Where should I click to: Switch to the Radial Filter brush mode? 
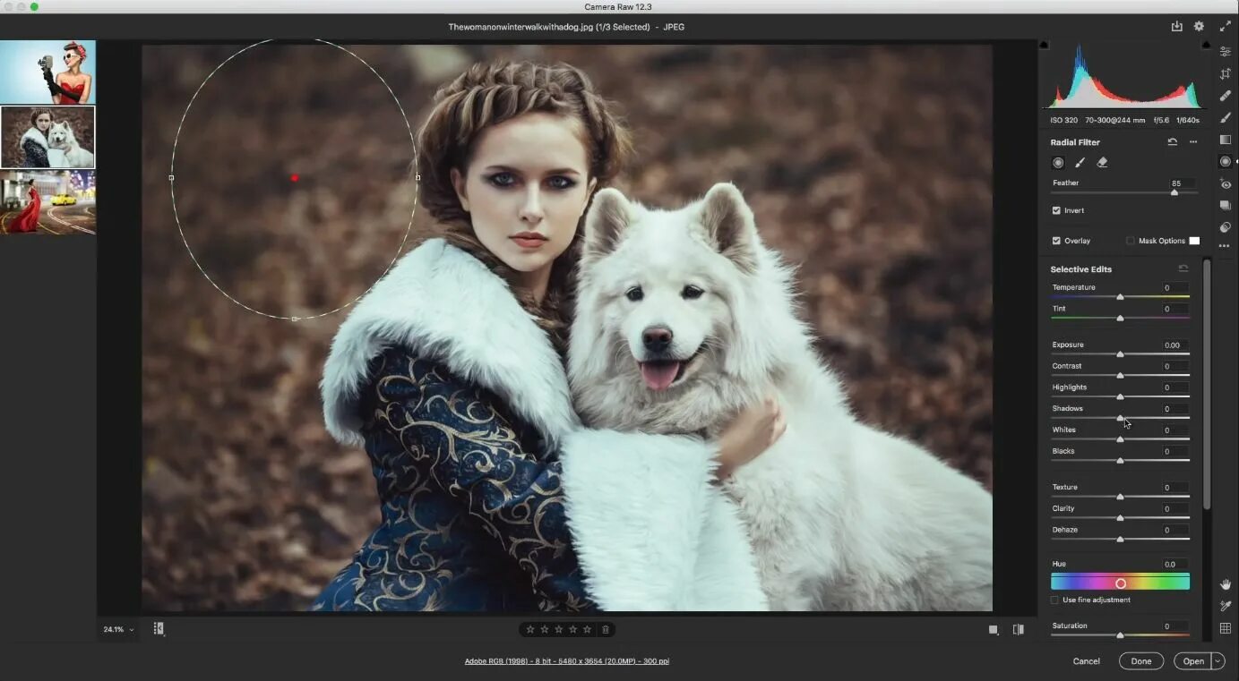(x=1080, y=162)
